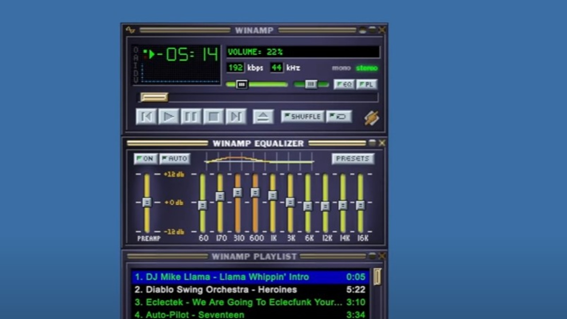Click the +0 db label in equalizer
Viewport: 567px width, 319px height.
pyautogui.click(x=174, y=202)
